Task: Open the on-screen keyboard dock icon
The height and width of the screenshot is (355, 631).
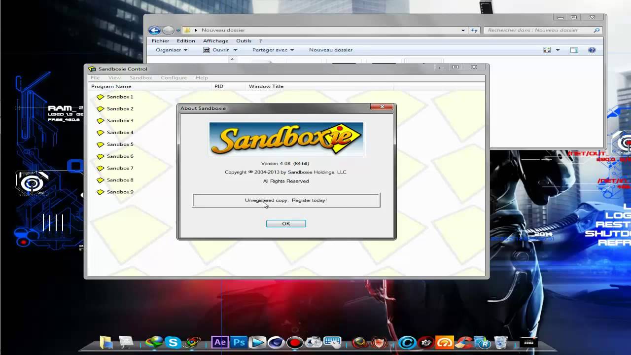Action: pos(333,342)
